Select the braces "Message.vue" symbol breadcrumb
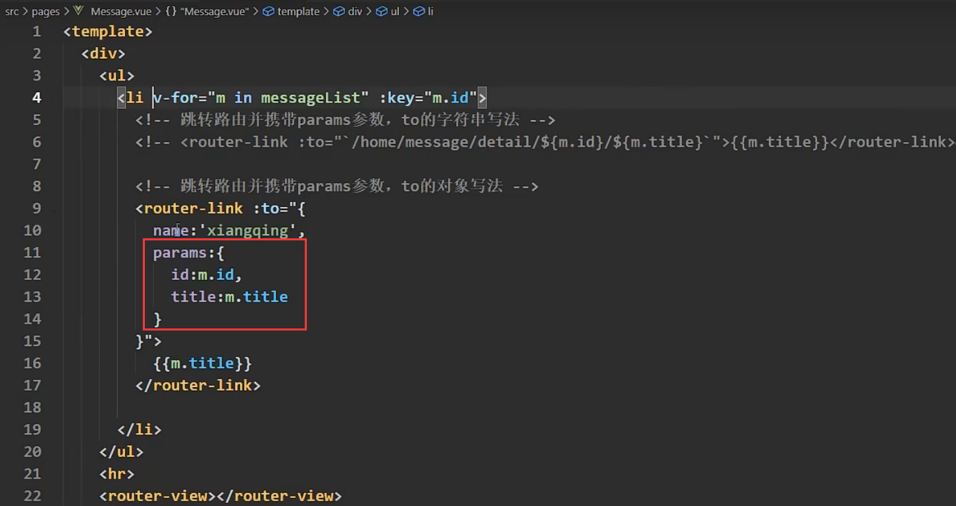 pos(207,12)
